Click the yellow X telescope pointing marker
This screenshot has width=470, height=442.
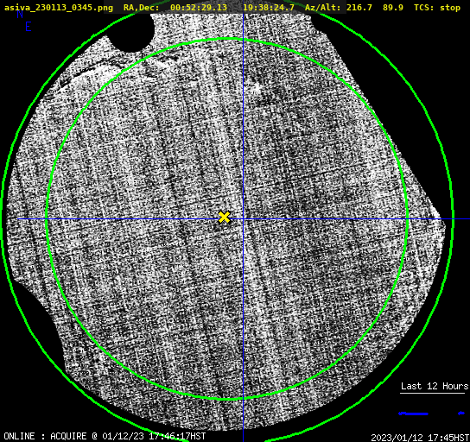click(x=224, y=217)
